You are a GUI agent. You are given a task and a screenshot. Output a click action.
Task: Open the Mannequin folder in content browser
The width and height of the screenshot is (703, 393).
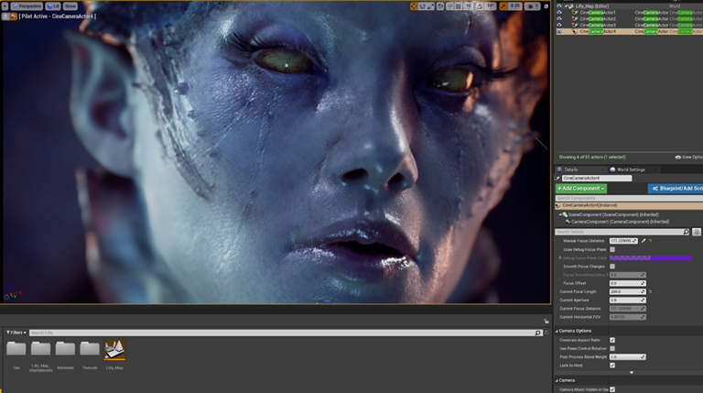65,349
